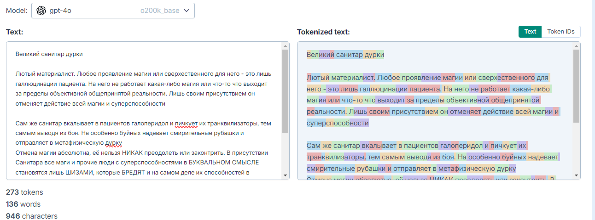This screenshot has height=220, width=595.
Task: Click the misspelled word "пичкует" in input
Action: coord(186,124)
